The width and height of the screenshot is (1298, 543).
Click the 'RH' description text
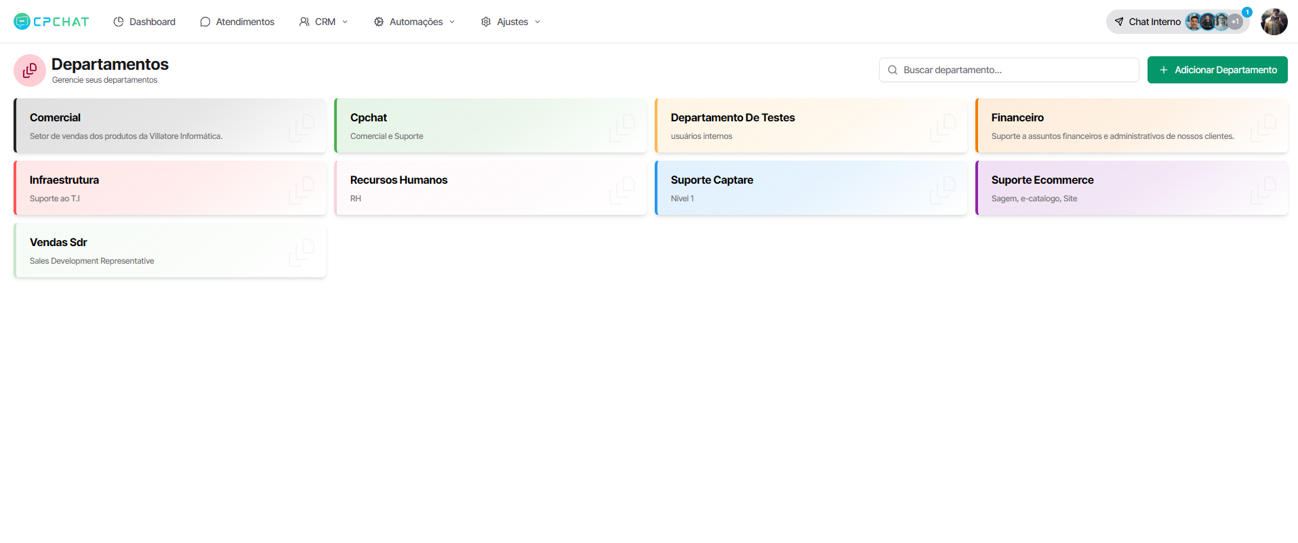coord(356,199)
